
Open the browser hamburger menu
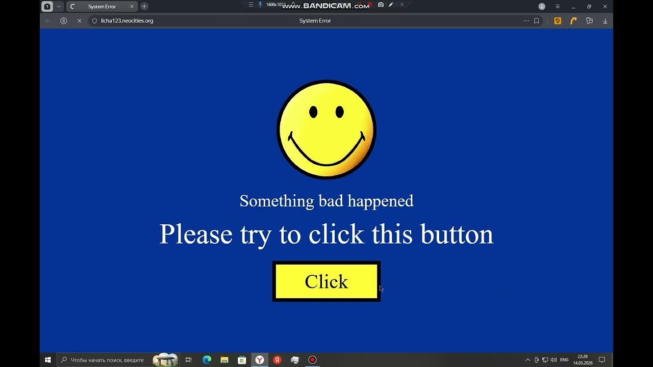[558, 6]
